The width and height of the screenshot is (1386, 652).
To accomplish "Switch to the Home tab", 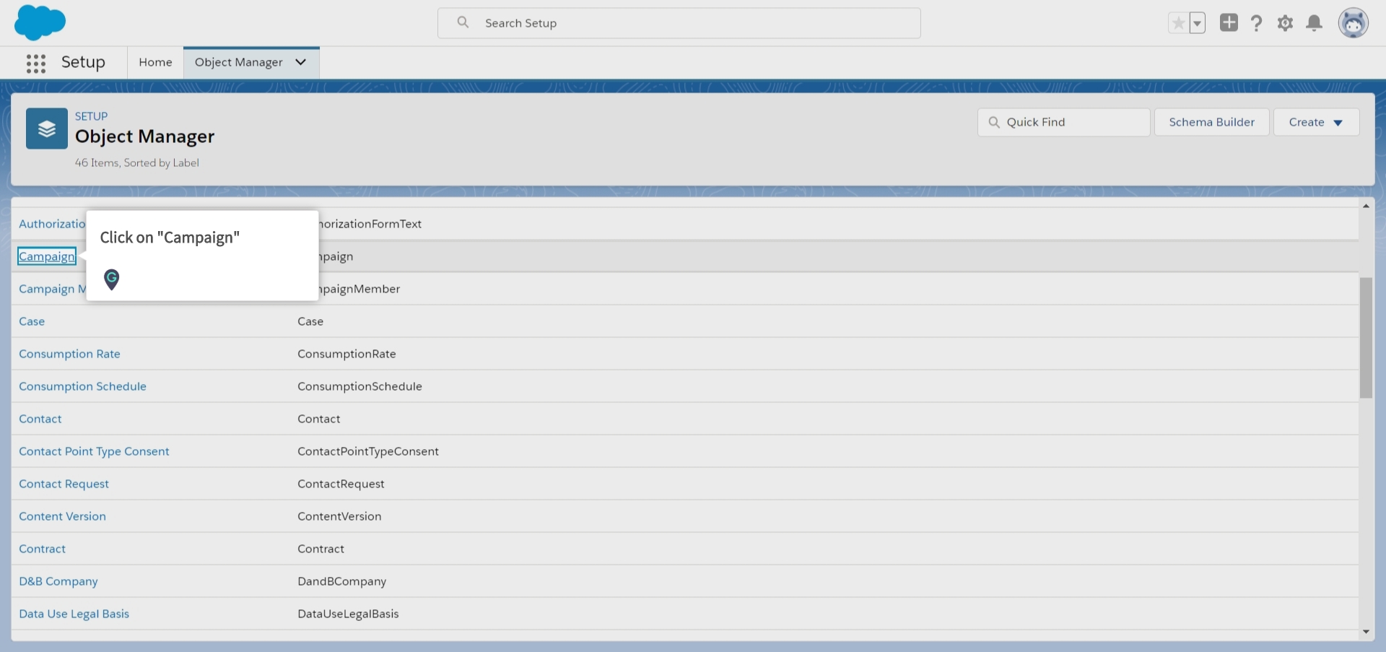I will (155, 62).
